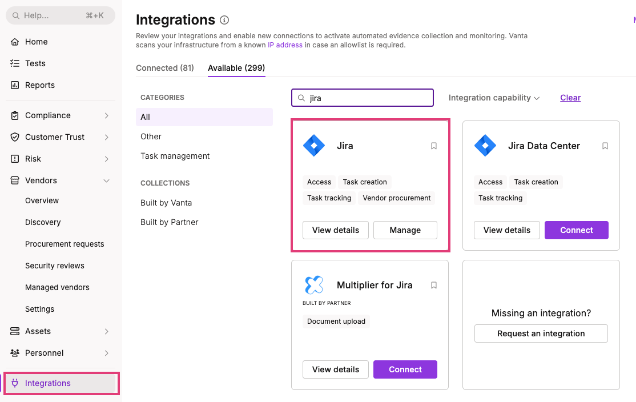Click the Home house icon in sidebar
Screen dimensions: 636x402
15,42
